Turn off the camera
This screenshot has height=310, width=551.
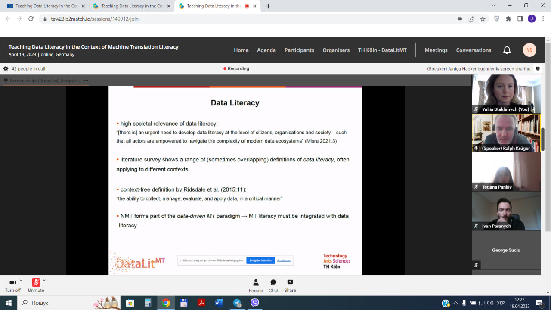[x=13, y=283]
